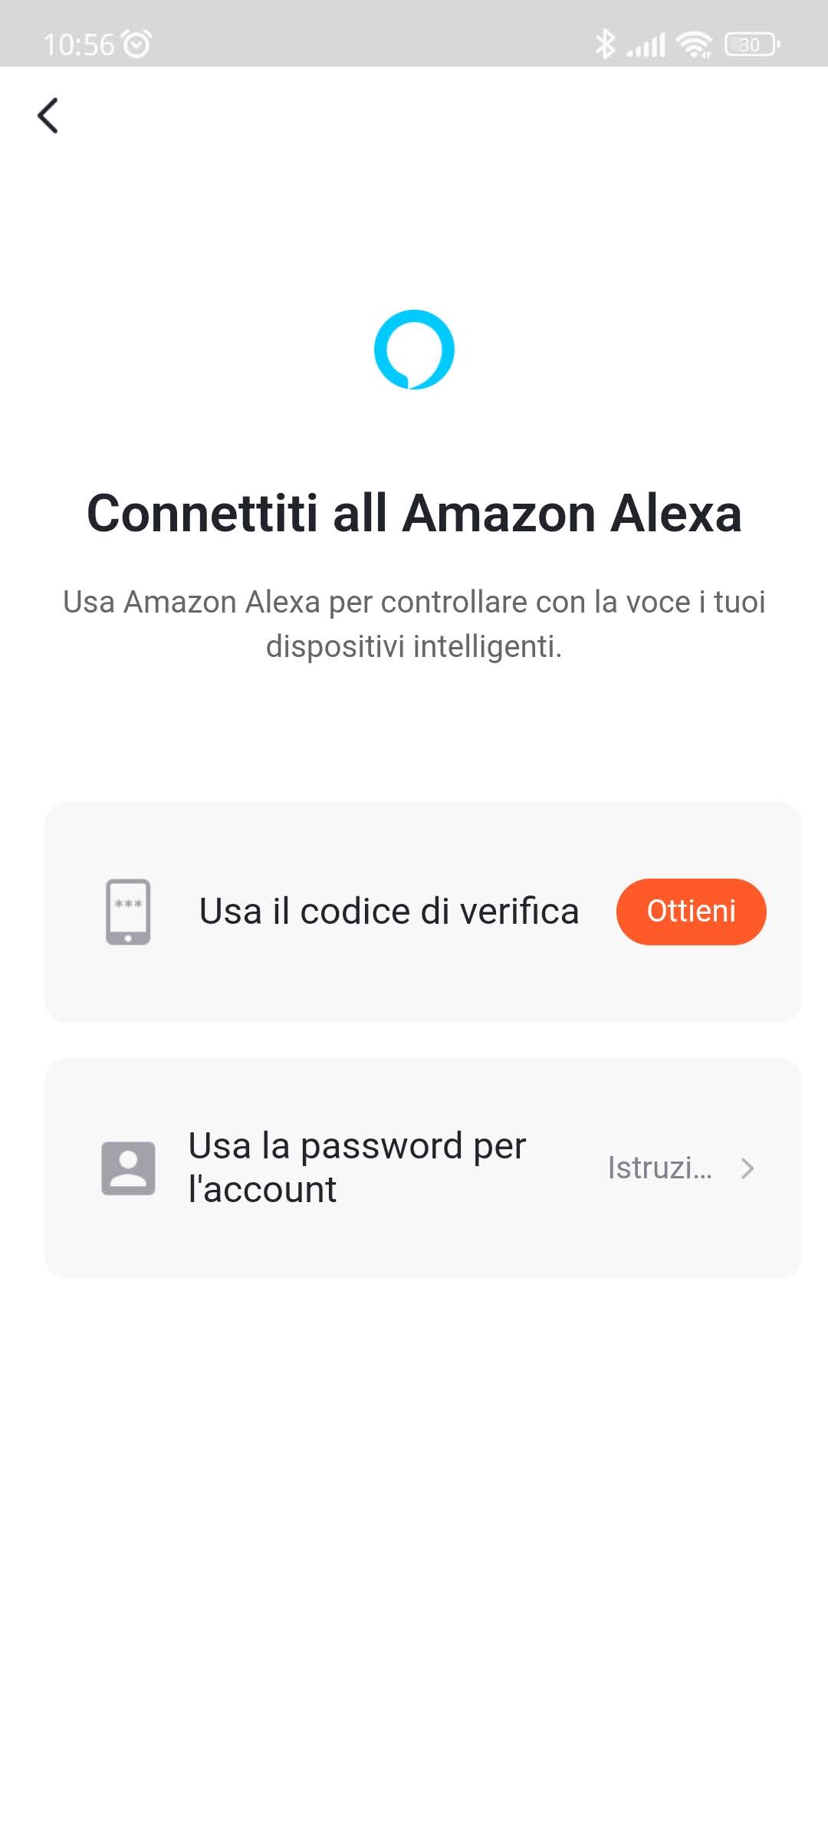Tap the mobile signal strength icon

[646, 45]
